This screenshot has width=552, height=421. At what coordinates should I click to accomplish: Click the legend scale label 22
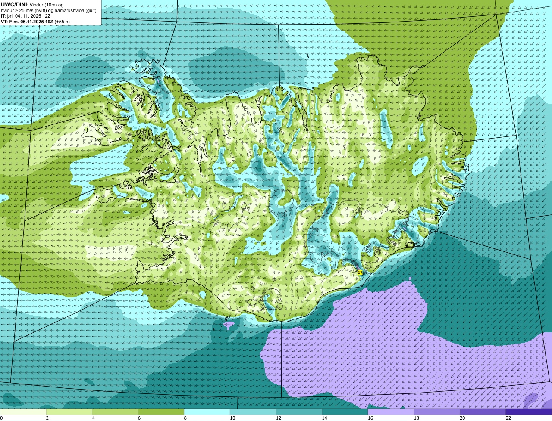[x=508, y=418]
